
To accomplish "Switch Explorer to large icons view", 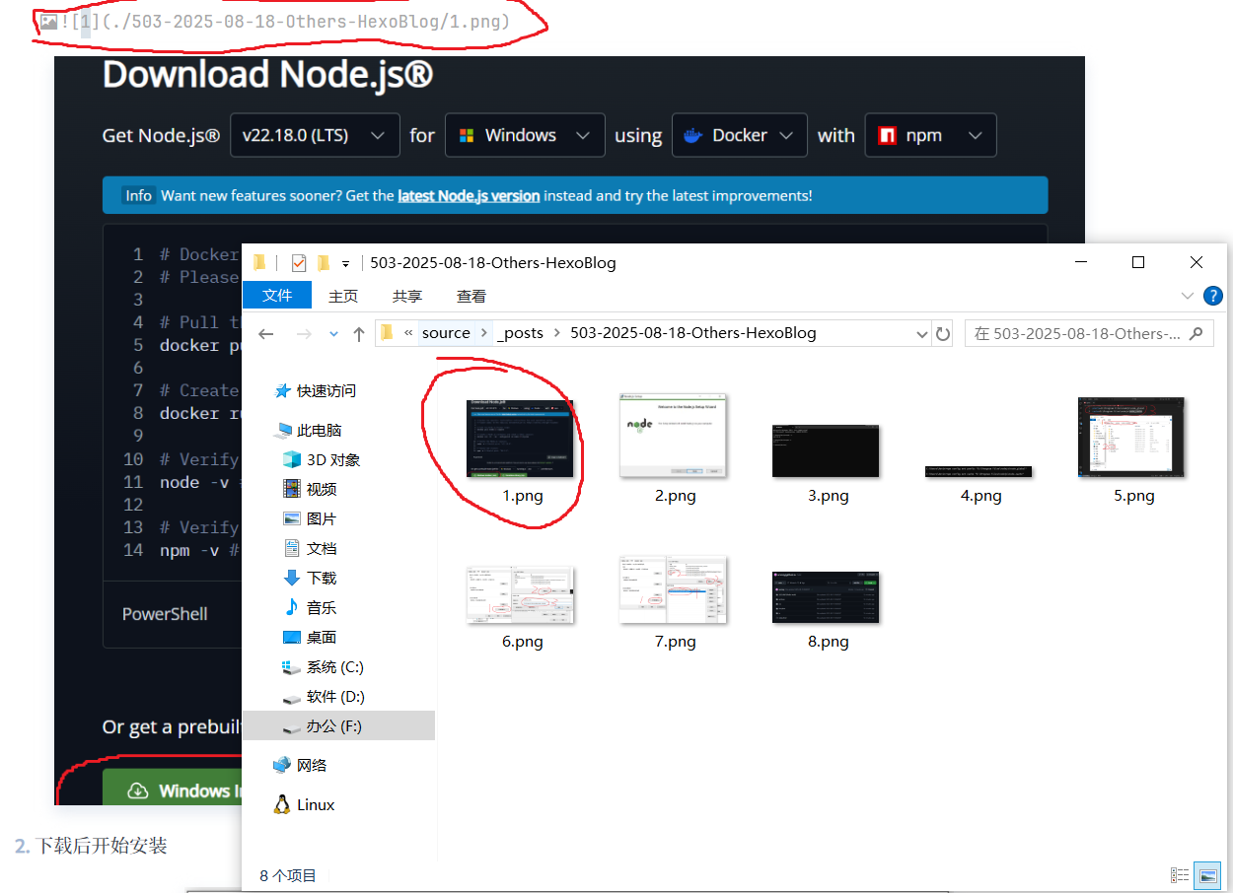I will [1206, 875].
